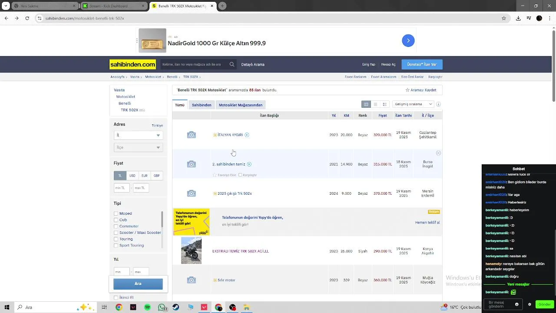Open Detaylı Arama link
This screenshot has height=313, width=556.
253,64
